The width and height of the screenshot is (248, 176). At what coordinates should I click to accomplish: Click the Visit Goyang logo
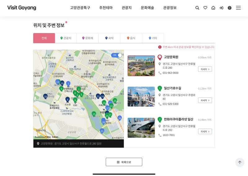click(x=22, y=8)
